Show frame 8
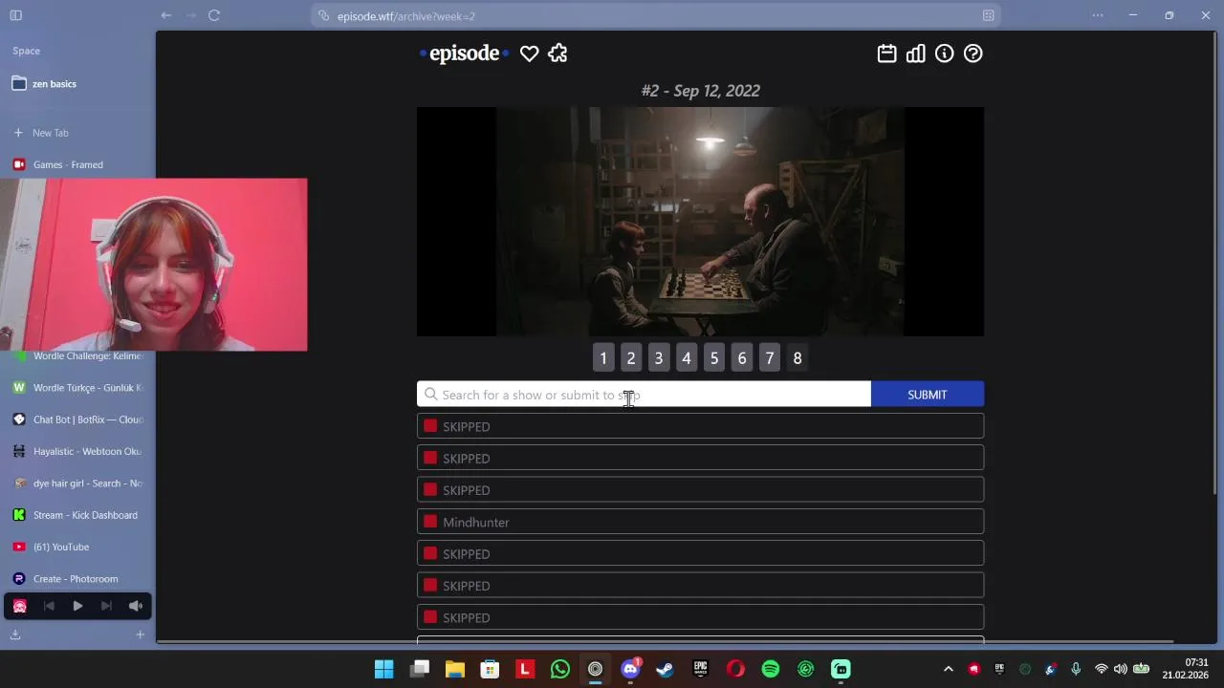The height and width of the screenshot is (688, 1224). 798,358
